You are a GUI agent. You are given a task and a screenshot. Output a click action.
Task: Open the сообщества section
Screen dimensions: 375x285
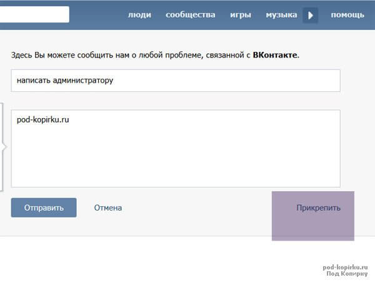[x=191, y=15]
